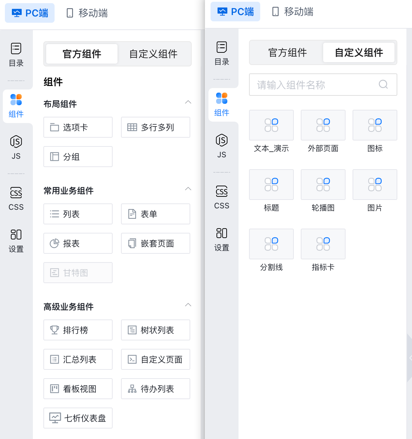Select the 多行多列 grid layout component
This screenshot has width=412, height=439.
(155, 127)
